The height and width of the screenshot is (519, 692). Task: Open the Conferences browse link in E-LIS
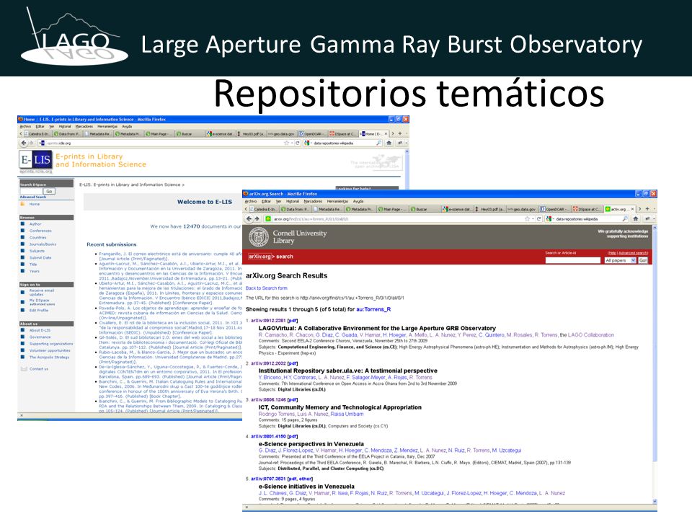tap(40, 231)
